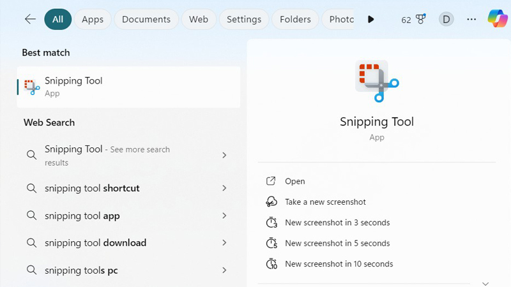Click search icon beside 'snipping tool app'

[x=31, y=216]
